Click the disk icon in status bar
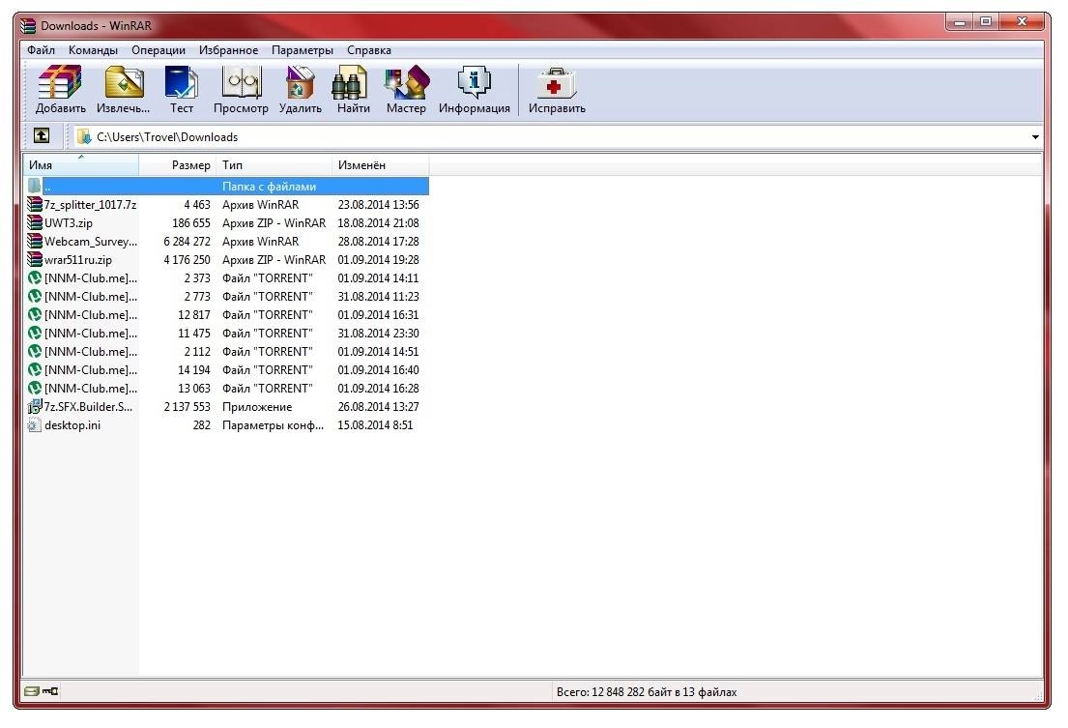1068x728 pixels. pos(31,691)
